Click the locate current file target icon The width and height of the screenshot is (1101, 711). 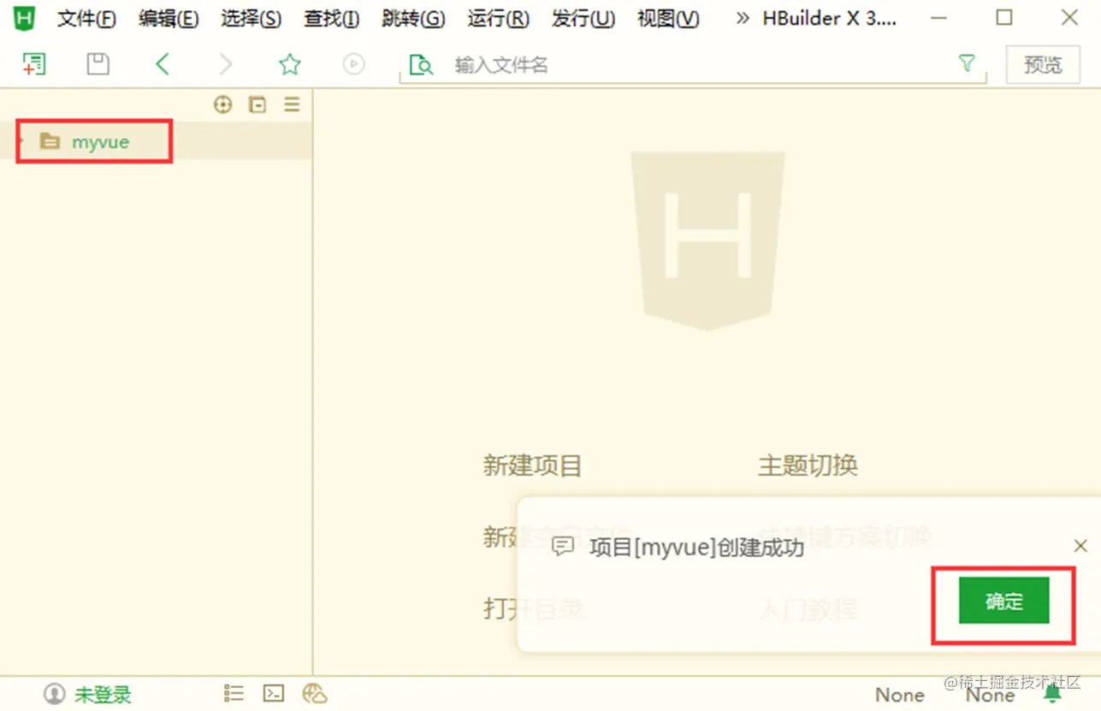pos(223,104)
